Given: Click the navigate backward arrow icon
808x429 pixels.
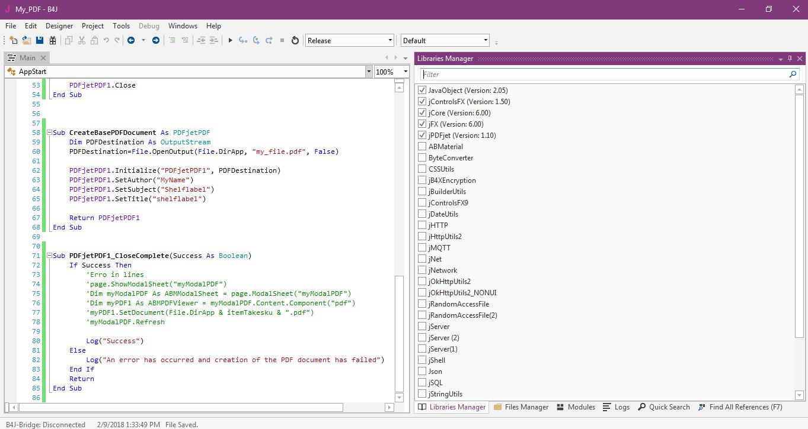Looking at the screenshot, I should coord(131,40).
